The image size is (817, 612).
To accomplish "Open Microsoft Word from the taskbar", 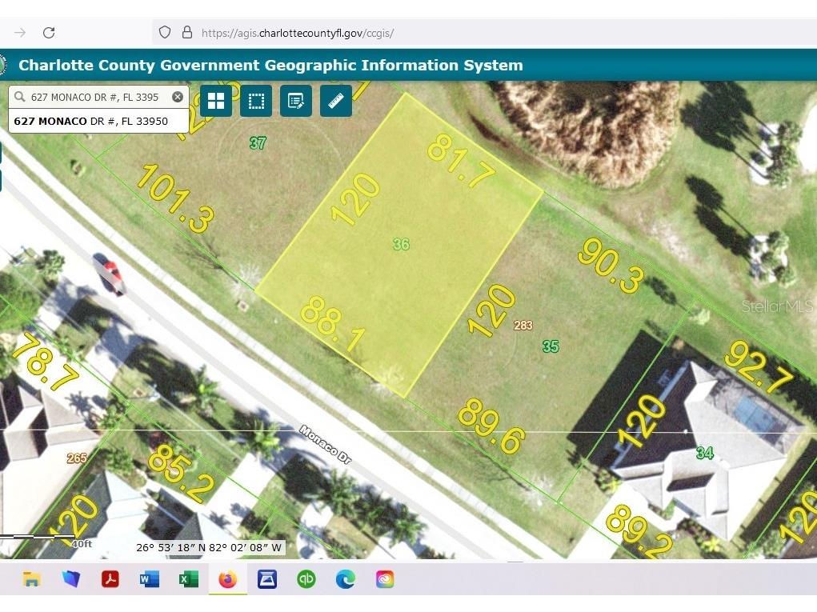I will pyautogui.click(x=149, y=578).
